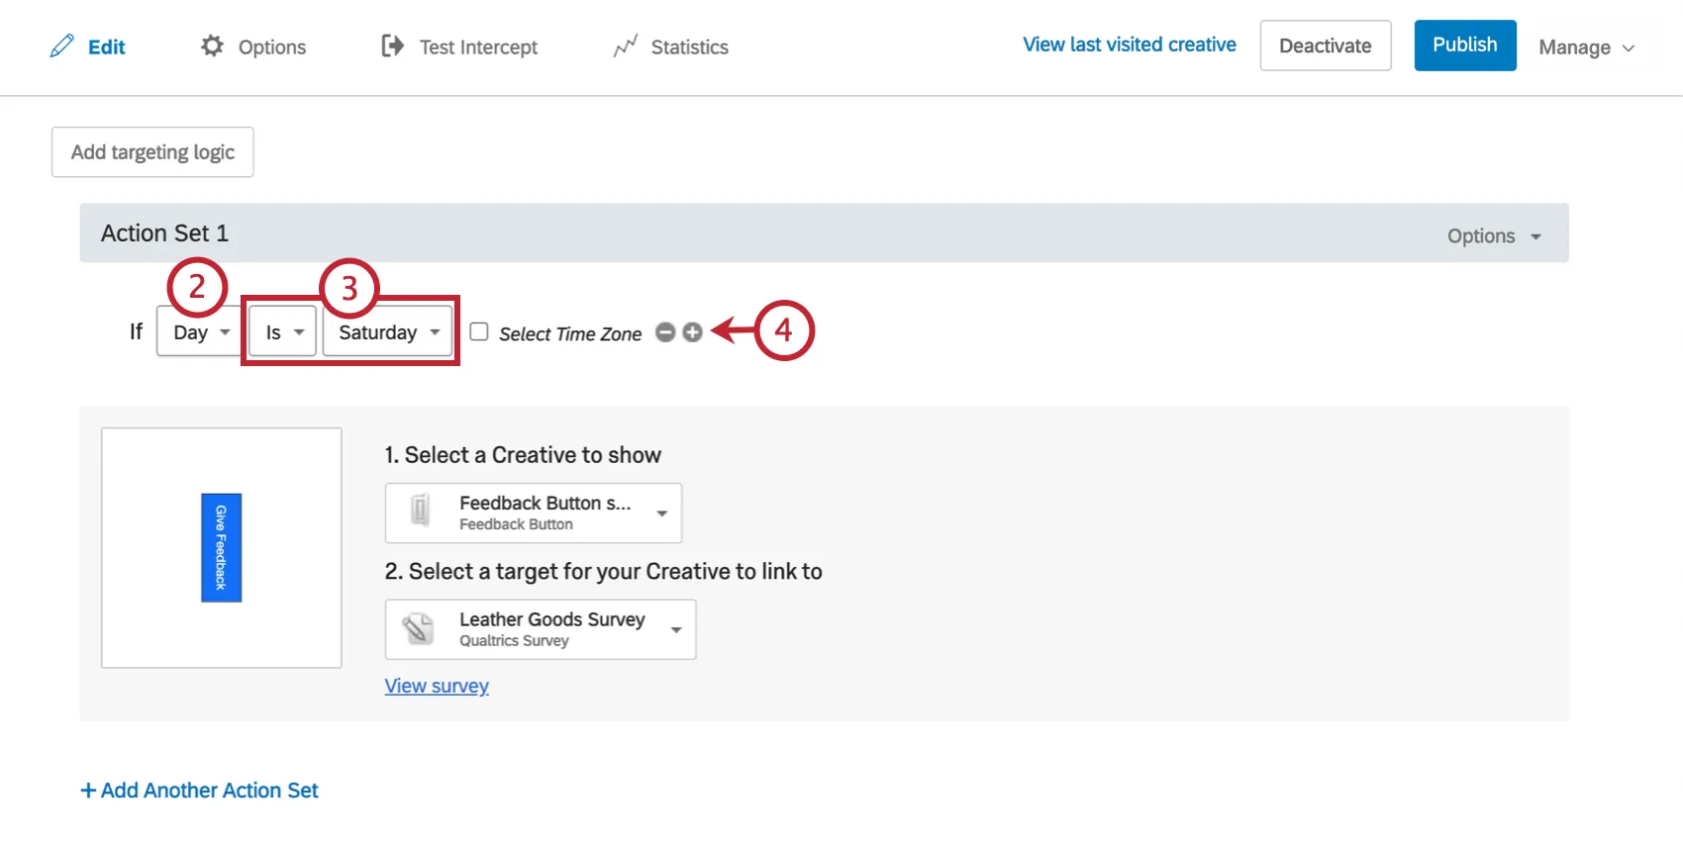Open the View survey link
This screenshot has height=841, width=1683.
[437, 686]
